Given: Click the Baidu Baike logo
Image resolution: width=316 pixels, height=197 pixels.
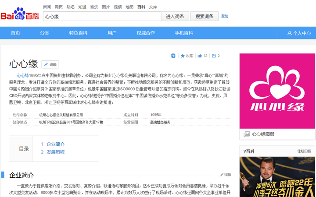Looking at the screenshot, I should pos(20,14).
